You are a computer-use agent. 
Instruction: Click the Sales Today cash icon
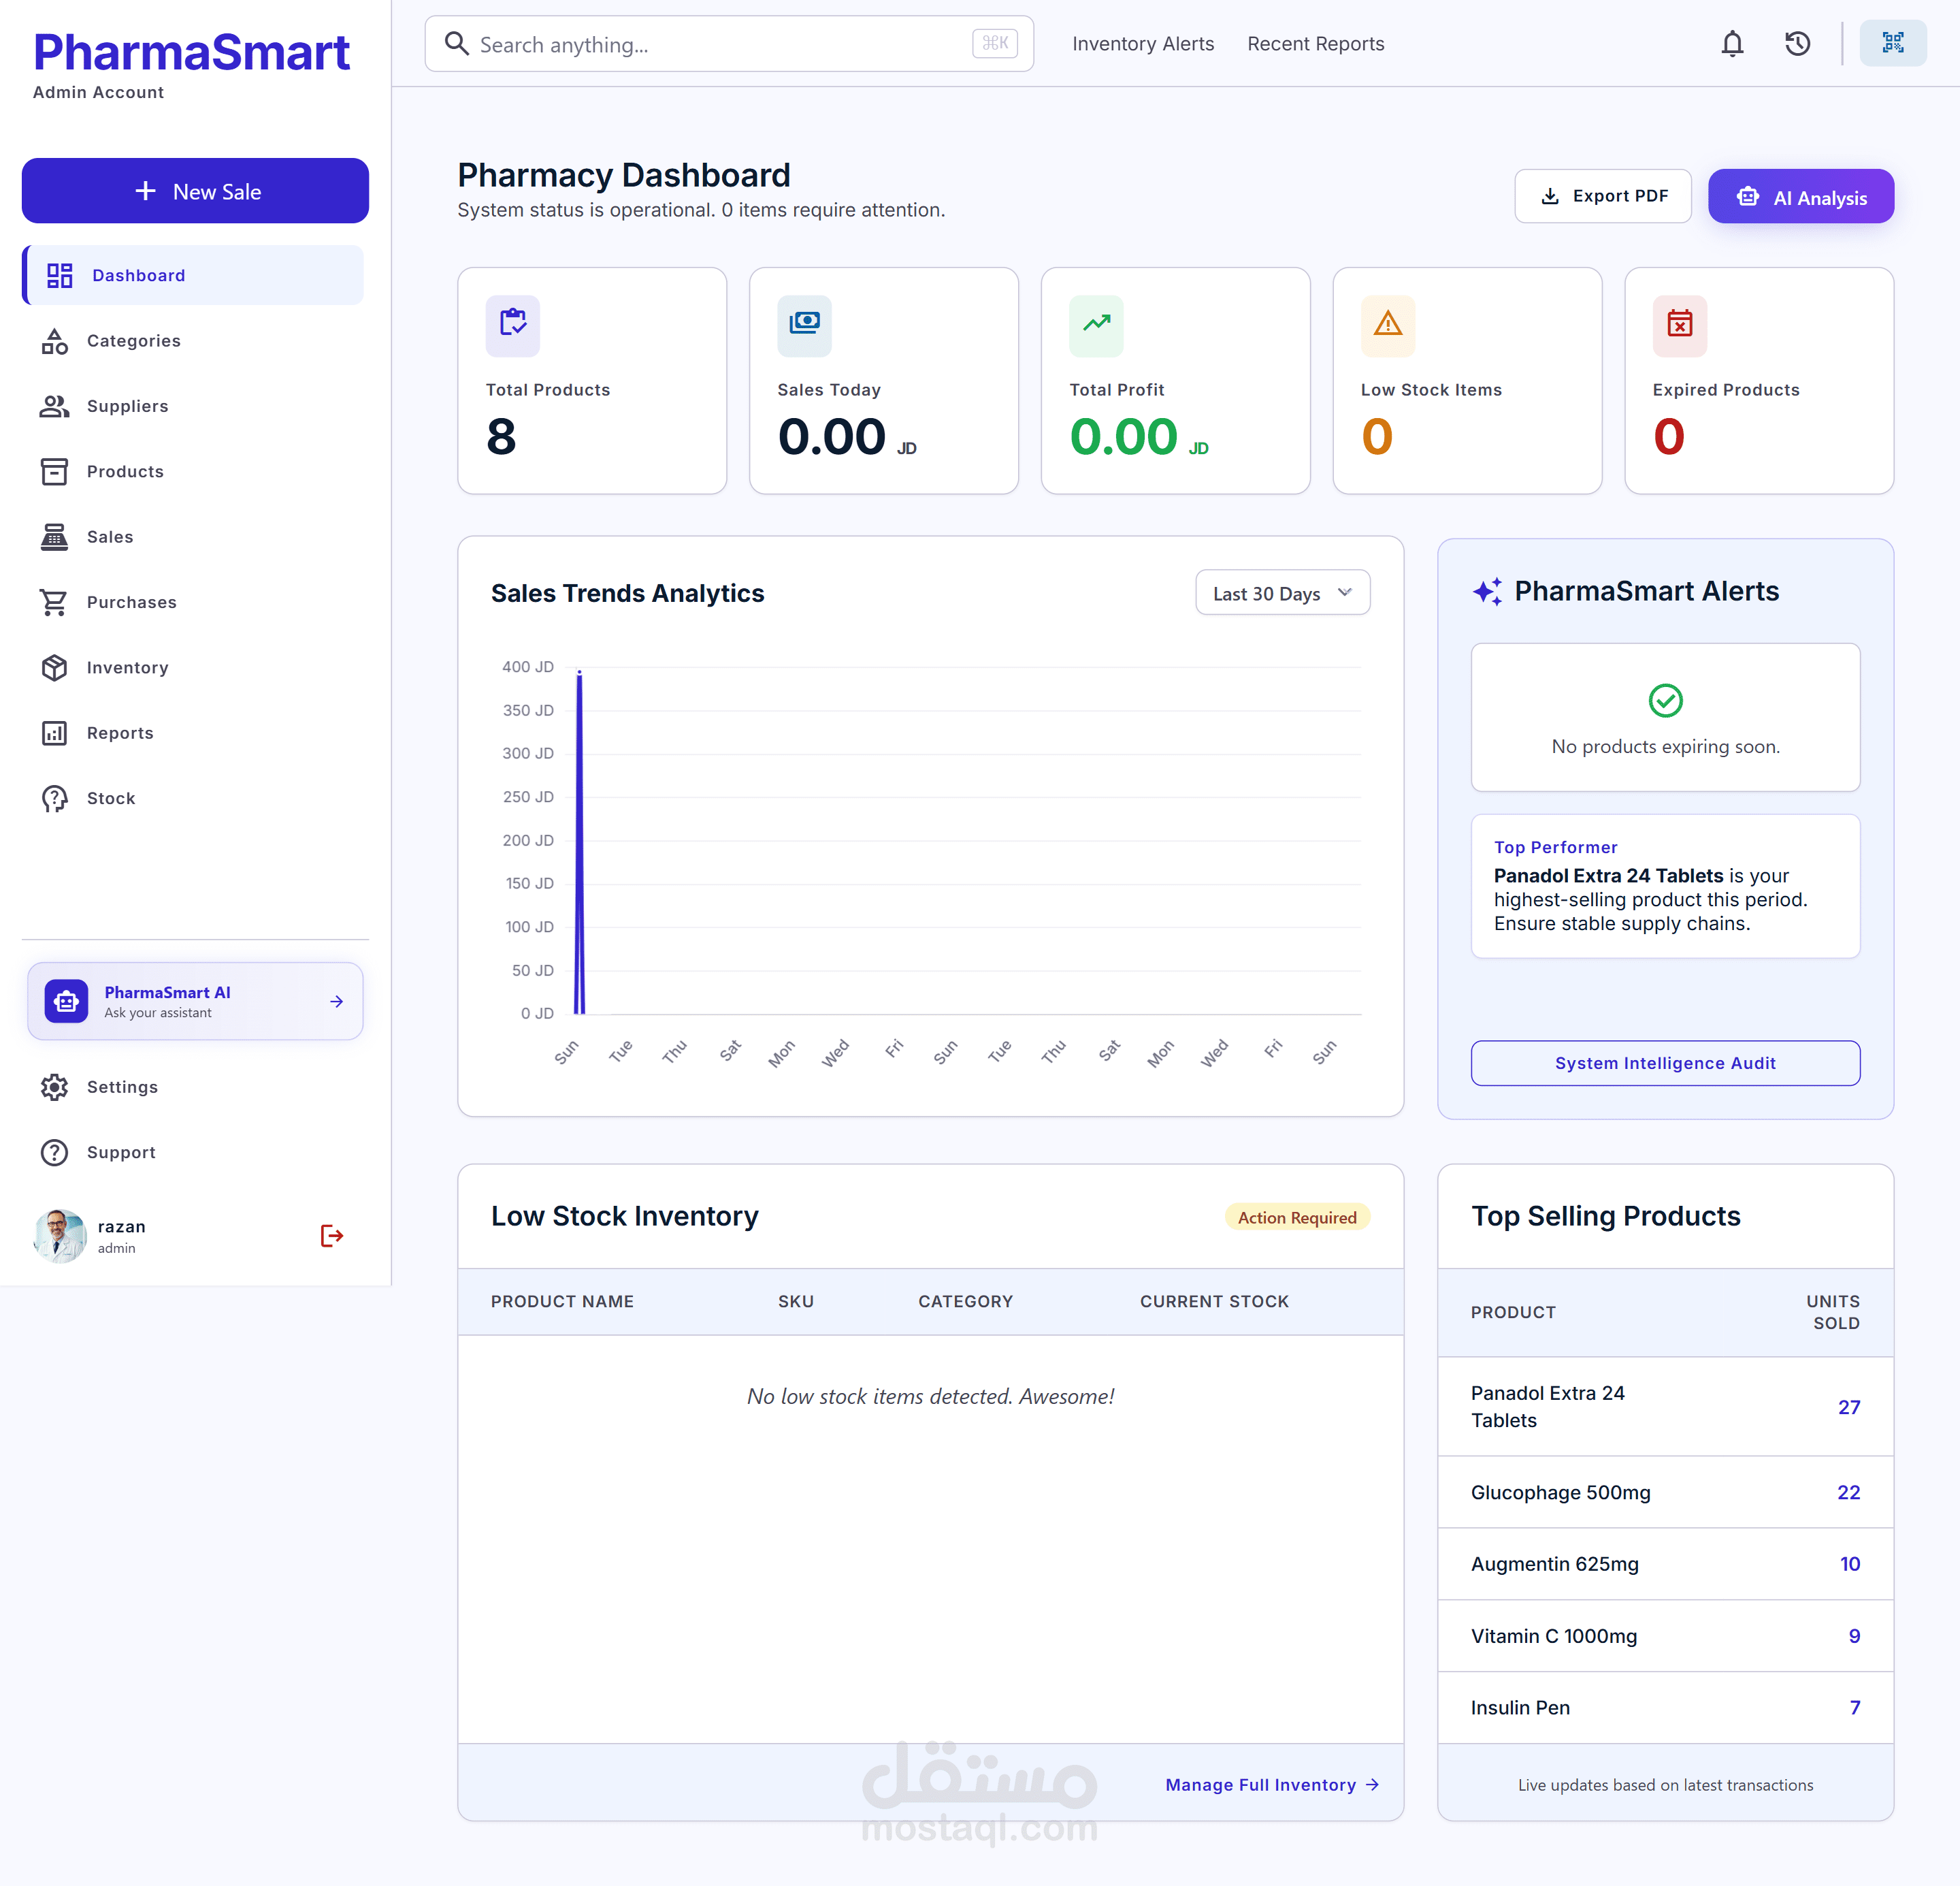pos(804,325)
